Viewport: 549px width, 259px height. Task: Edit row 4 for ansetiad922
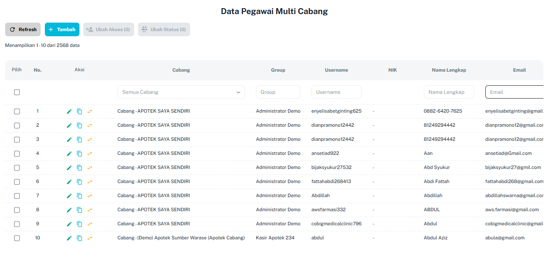69,154
